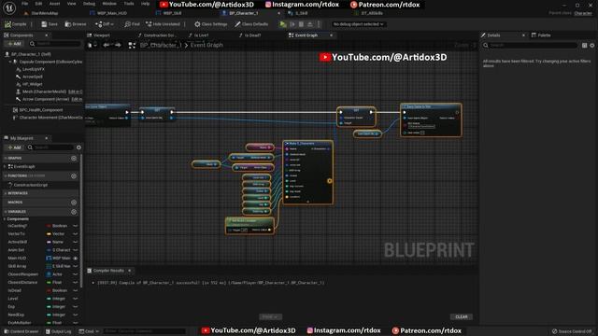Browse to asset in Content Browser
598x336 pixels.
(x=75, y=24)
